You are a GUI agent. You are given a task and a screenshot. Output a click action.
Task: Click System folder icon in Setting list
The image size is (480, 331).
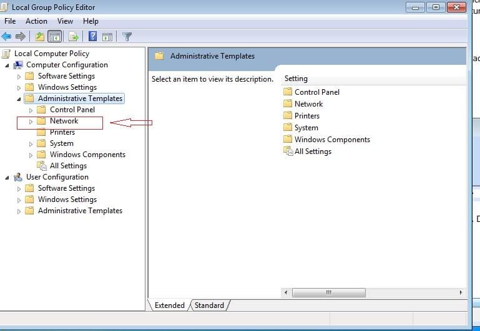click(x=288, y=127)
